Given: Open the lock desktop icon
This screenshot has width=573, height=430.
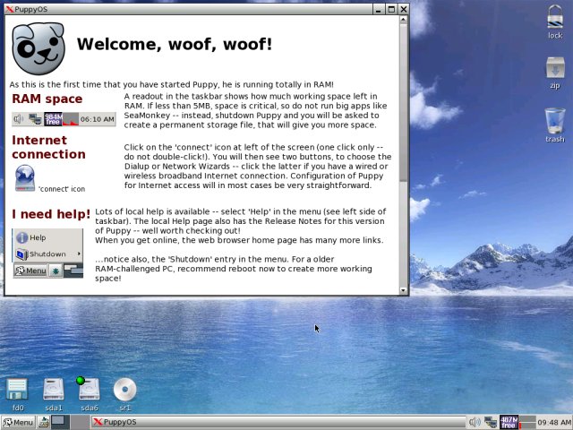Looking at the screenshot, I should click(554, 20).
